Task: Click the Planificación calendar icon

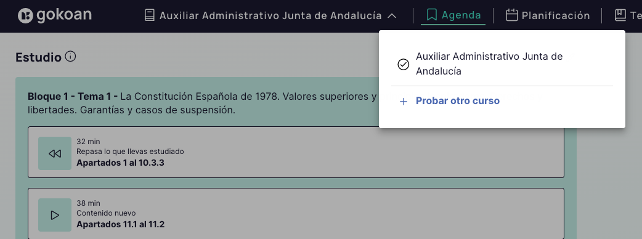Action: (x=512, y=15)
